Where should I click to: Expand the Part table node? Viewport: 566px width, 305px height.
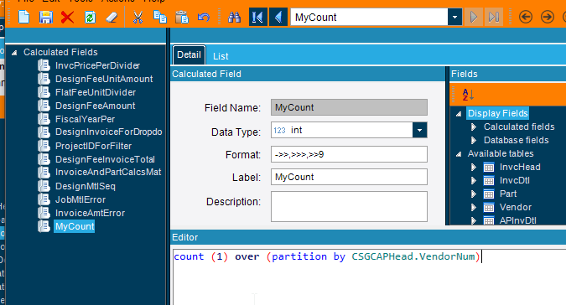point(474,194)
